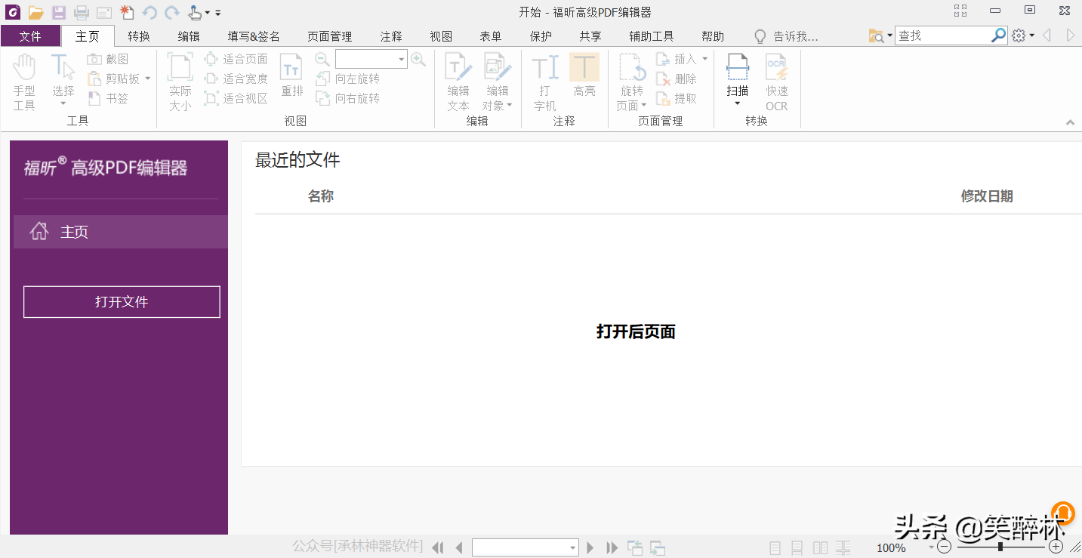This screenshot has height=558, width=1082.
Task: Switch to the 视图 ribbon tab
Action: (x=441, y=36)
